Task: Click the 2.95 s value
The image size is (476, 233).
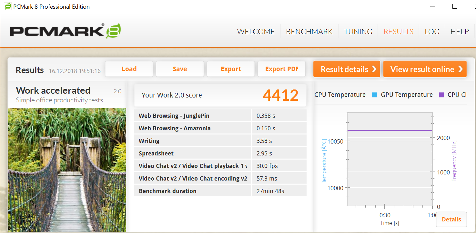Action: 264,154
